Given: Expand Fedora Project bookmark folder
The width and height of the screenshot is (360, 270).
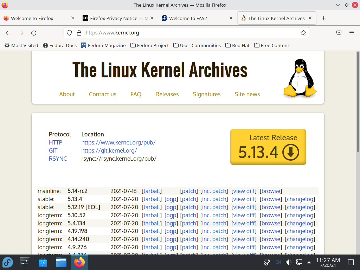Looking at the screenshot, I should [x=149, y=45].
